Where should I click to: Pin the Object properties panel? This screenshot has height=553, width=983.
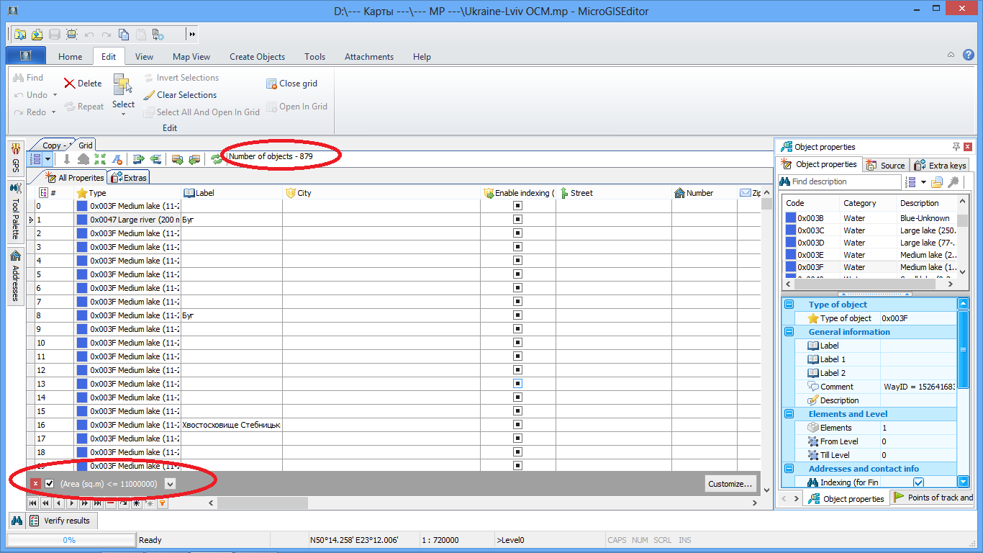tap(956, 147)
